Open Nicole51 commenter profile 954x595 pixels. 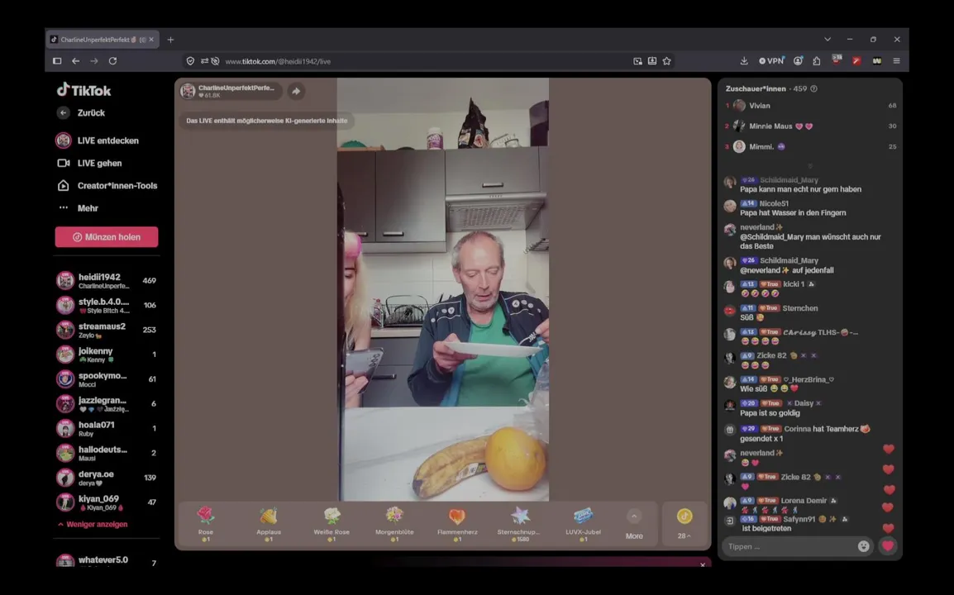[774, 204]
